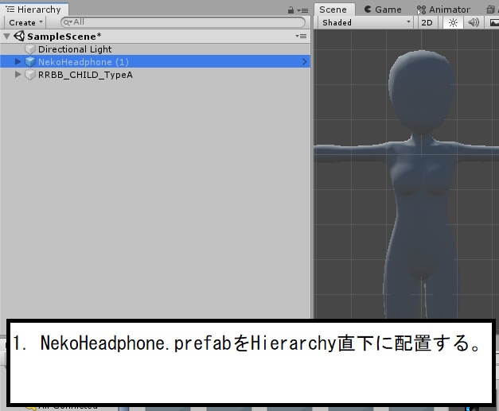This screenshot has height=411, width=499.
Task: Click the SampleScene* scene name
Action: [64, 37]
